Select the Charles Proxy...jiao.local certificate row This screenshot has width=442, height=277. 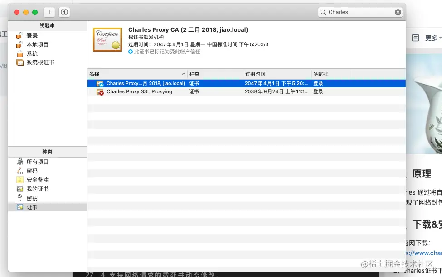tap(247, 83)
